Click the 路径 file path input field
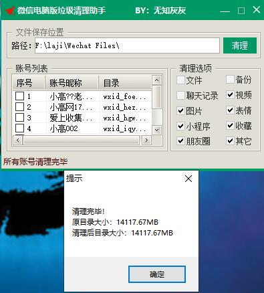Viewport: 264px width, 293px height. coord(127,45)
